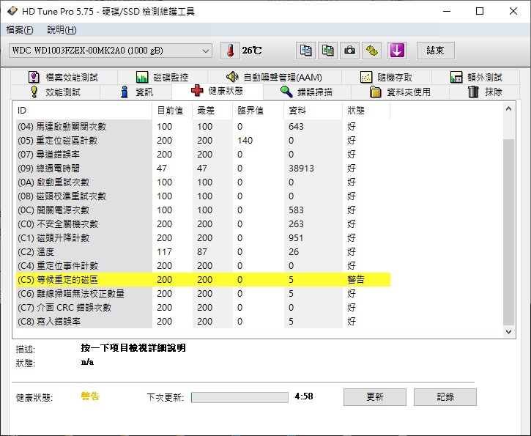
Task: Click the 最差 column header
Action: click(212, 111)
